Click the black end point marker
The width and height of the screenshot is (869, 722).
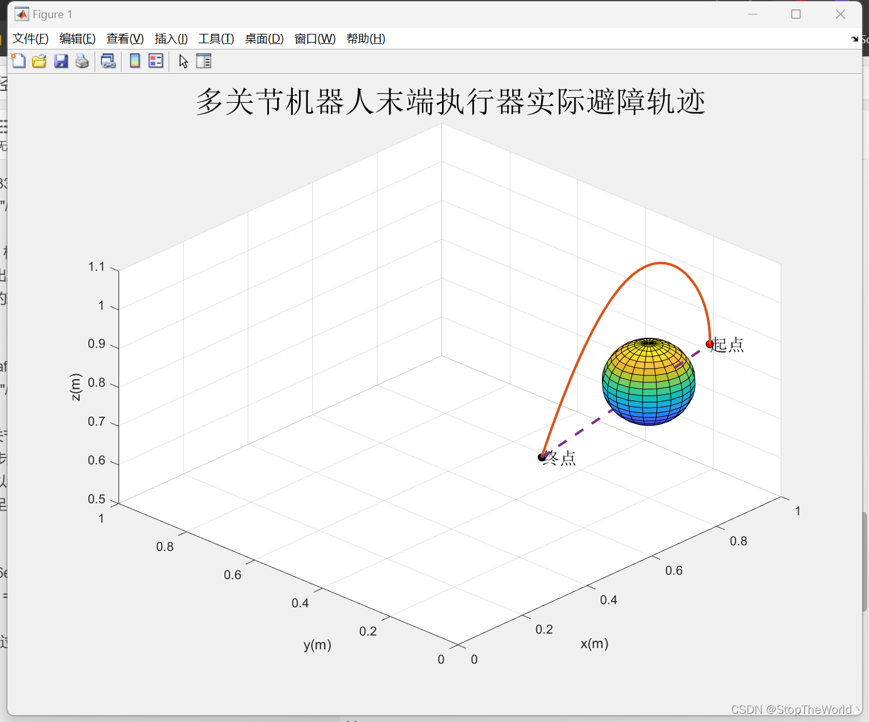click(542, 457)
